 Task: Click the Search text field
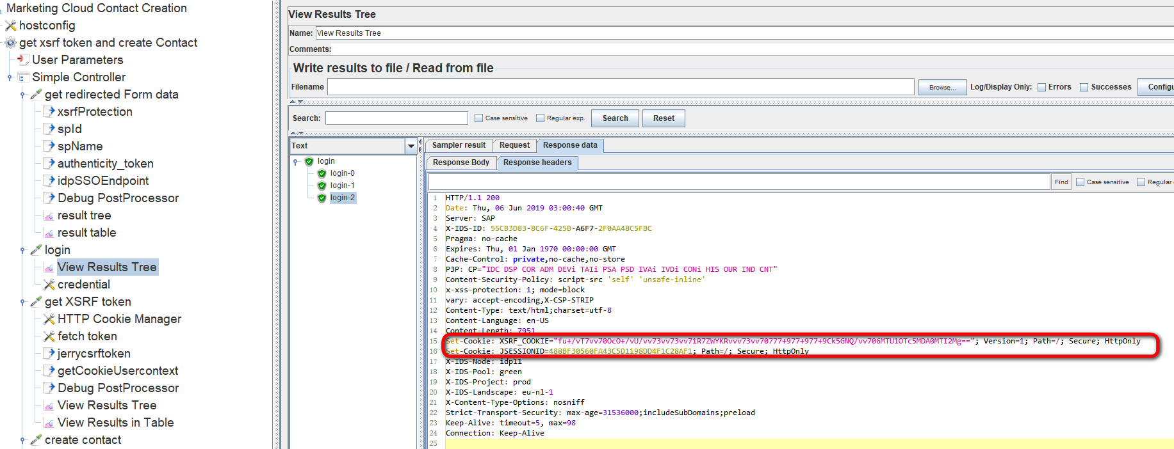coord(396,118)
